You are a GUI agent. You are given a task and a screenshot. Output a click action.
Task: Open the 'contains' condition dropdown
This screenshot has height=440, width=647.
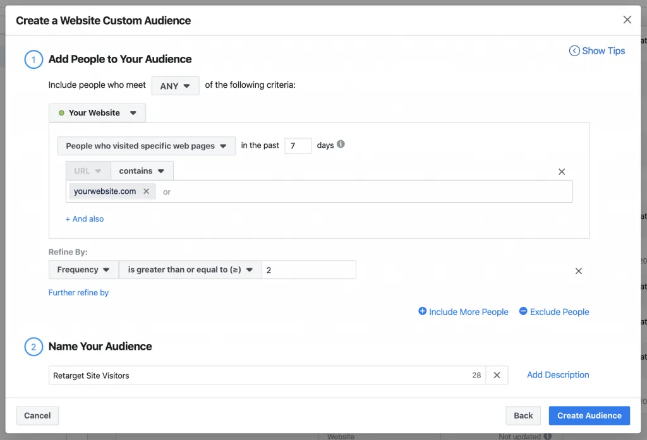coord(142,170)
